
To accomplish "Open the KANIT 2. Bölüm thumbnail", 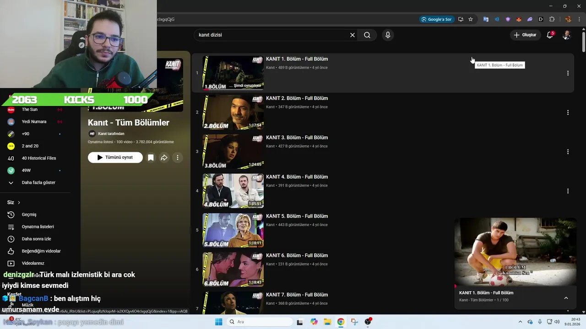I will (x=233, y=112).
